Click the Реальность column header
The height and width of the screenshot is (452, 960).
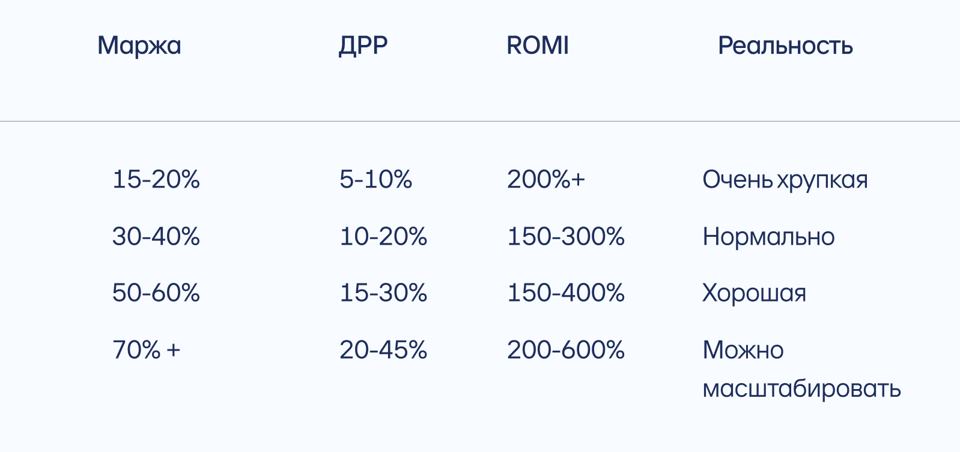coord(785,46)
